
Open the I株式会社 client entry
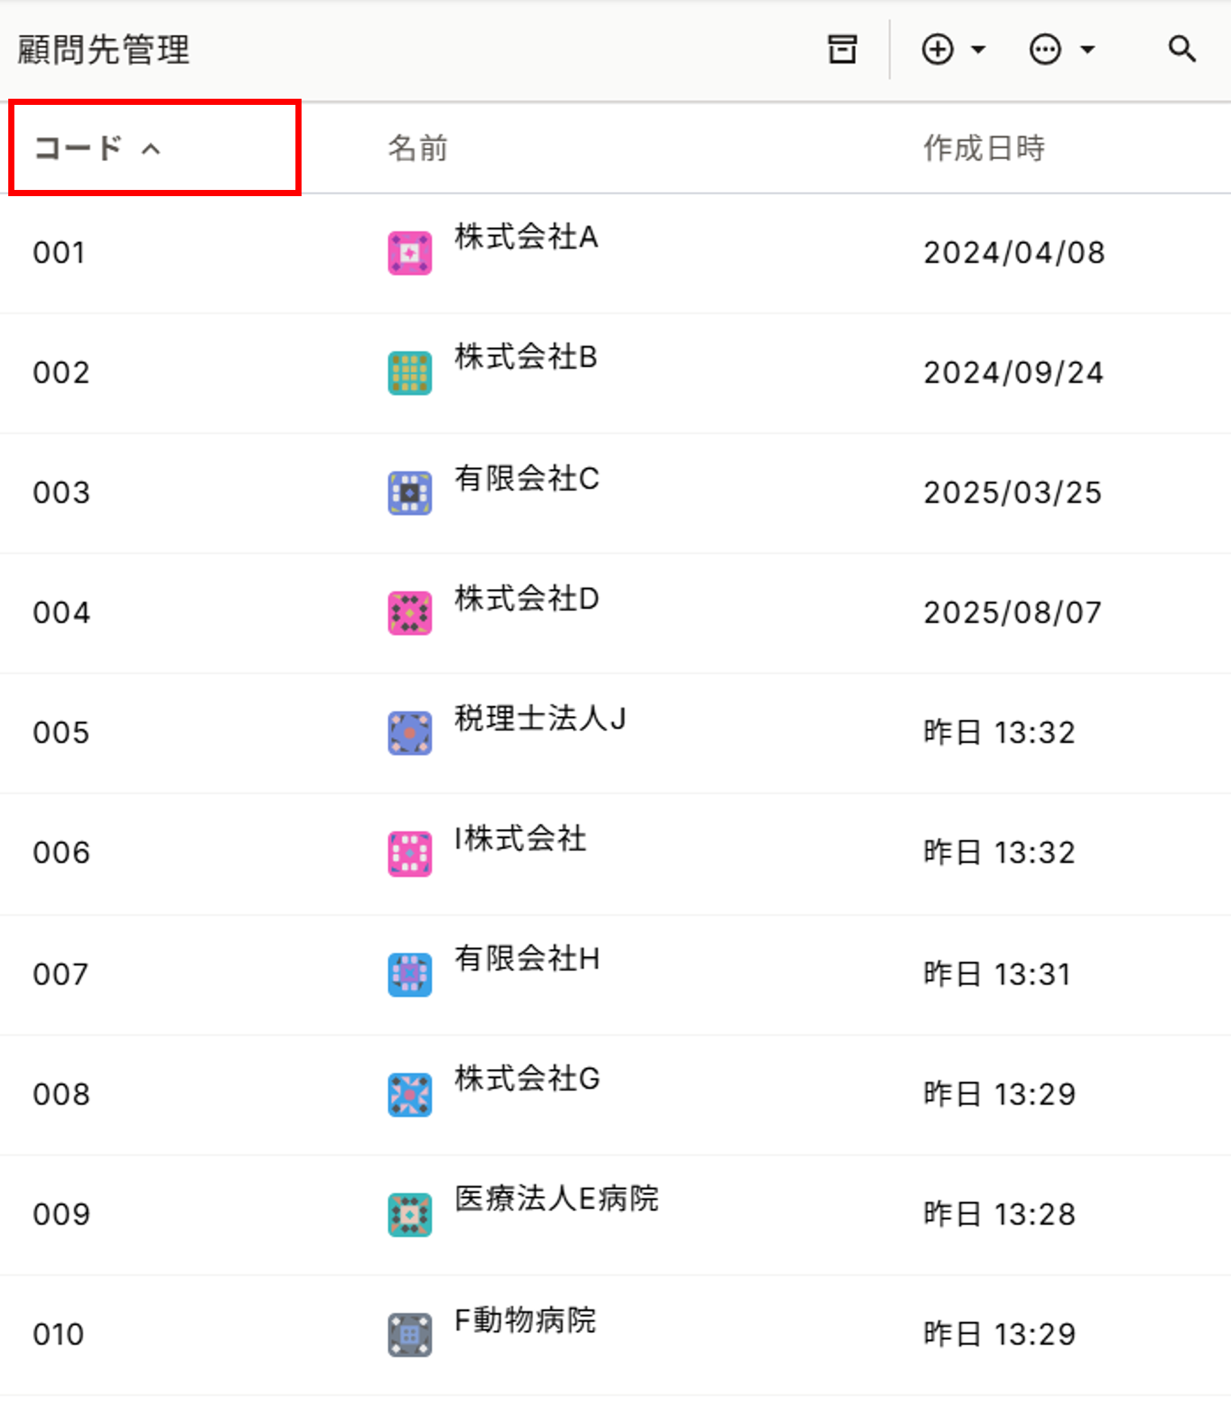click(x=520, y=838)
